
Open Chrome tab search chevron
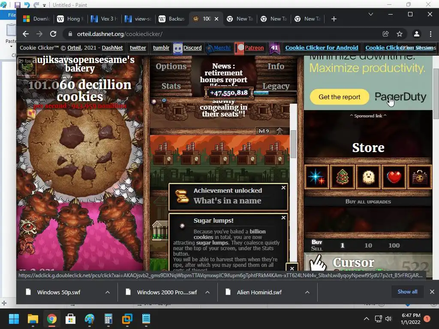point(371,14)
